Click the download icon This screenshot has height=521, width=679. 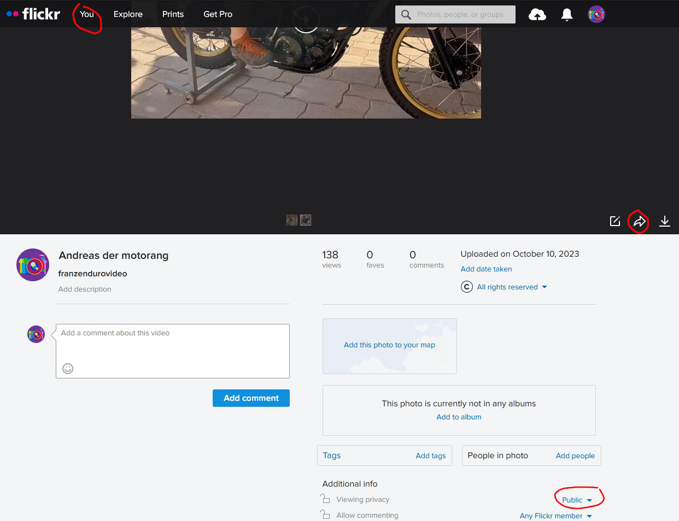[664, 221]
